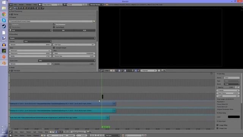Open Google Chrome from the taskbar
This screenshot has height=137, width=243.
pyautogui.click(x=4, y=14)
